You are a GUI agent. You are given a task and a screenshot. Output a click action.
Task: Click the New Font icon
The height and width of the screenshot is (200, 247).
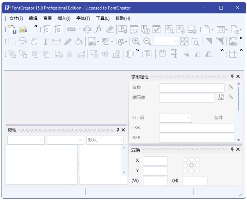12,29
